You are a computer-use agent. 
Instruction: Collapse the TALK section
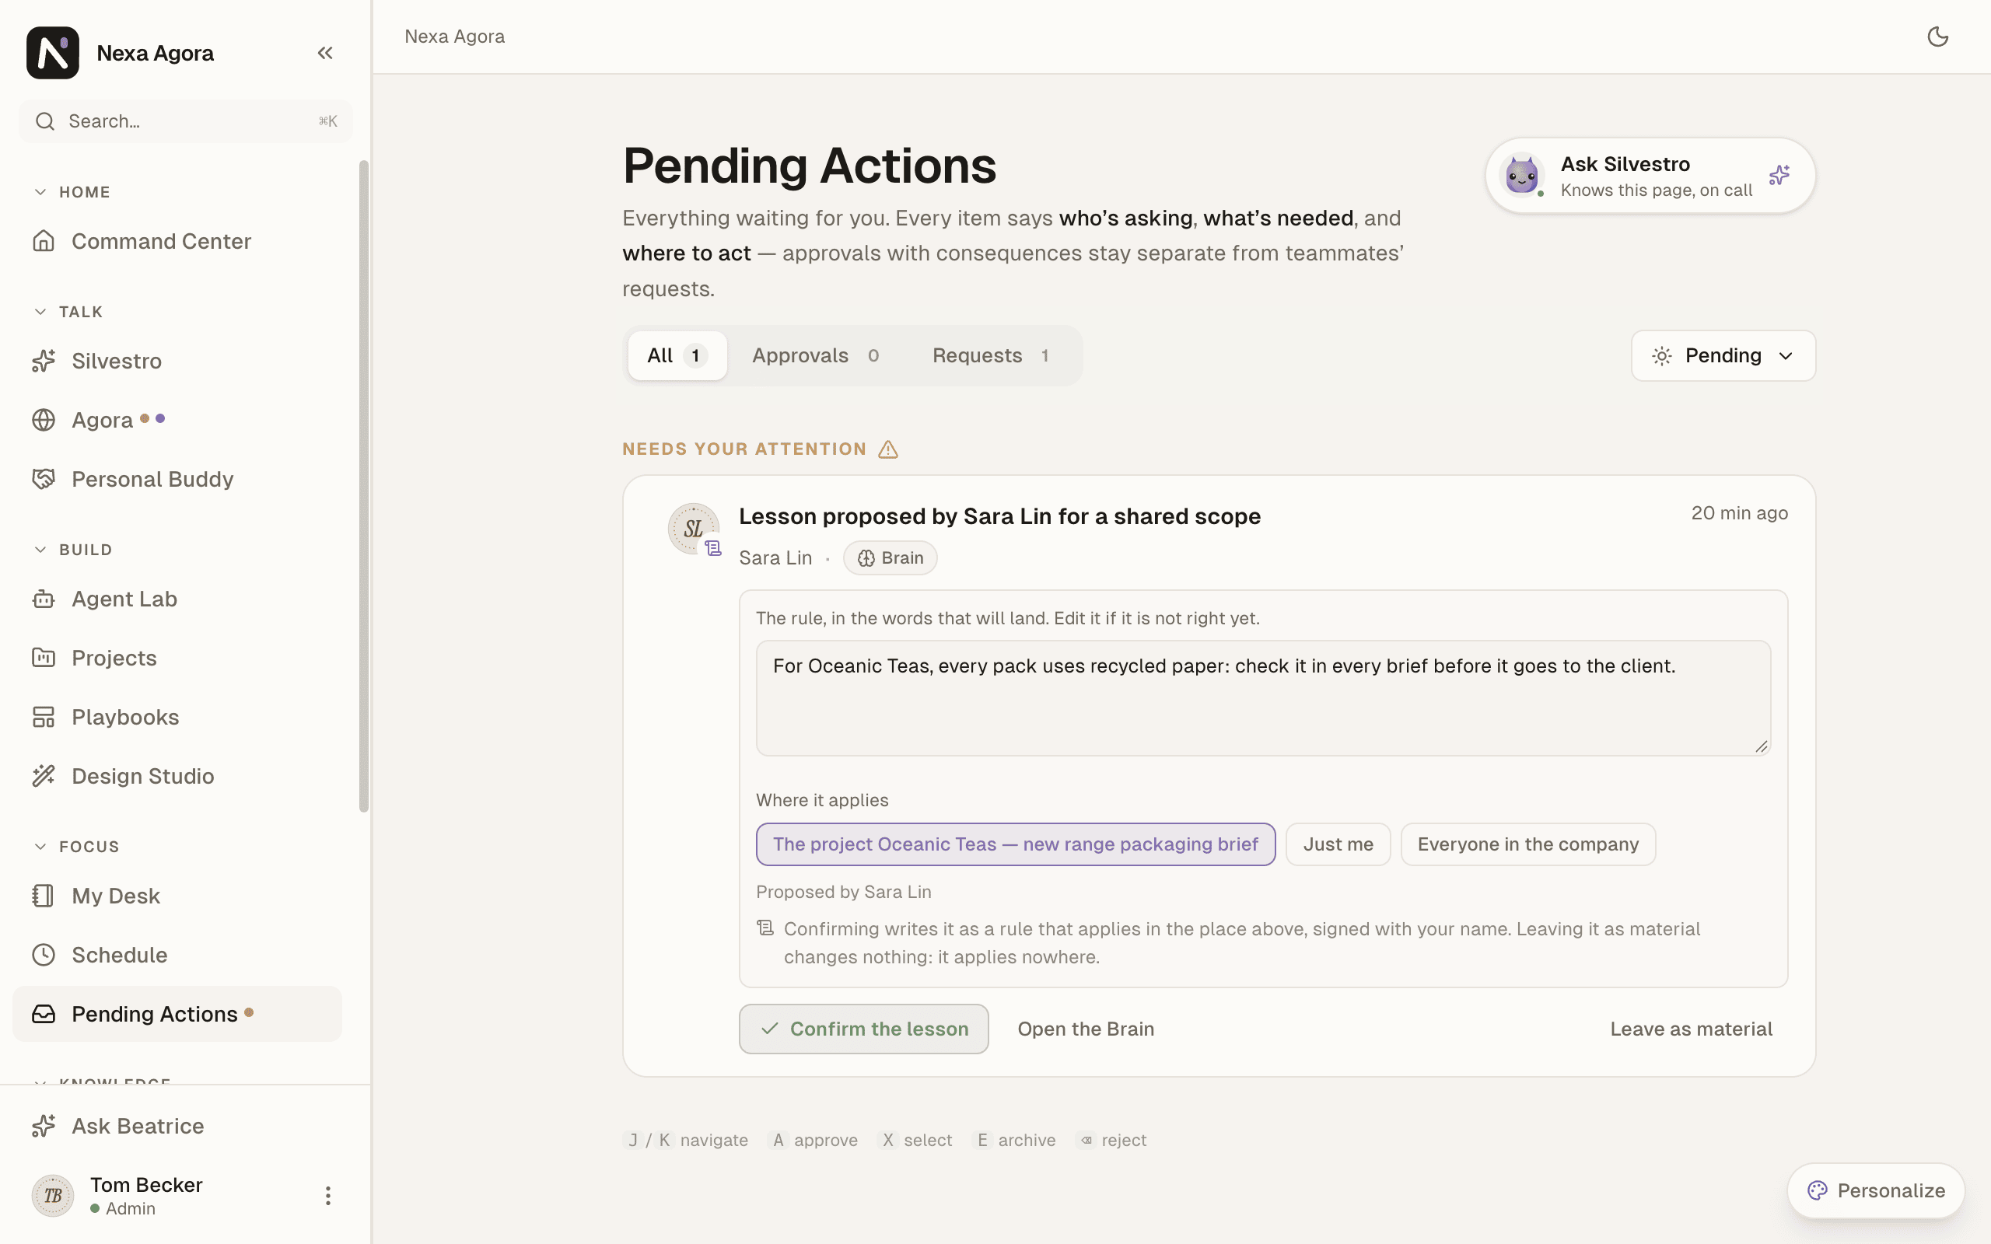tap(40, 312)
